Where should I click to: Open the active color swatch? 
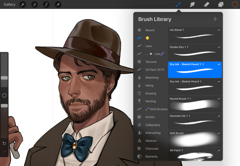click(x=235, y=4)
